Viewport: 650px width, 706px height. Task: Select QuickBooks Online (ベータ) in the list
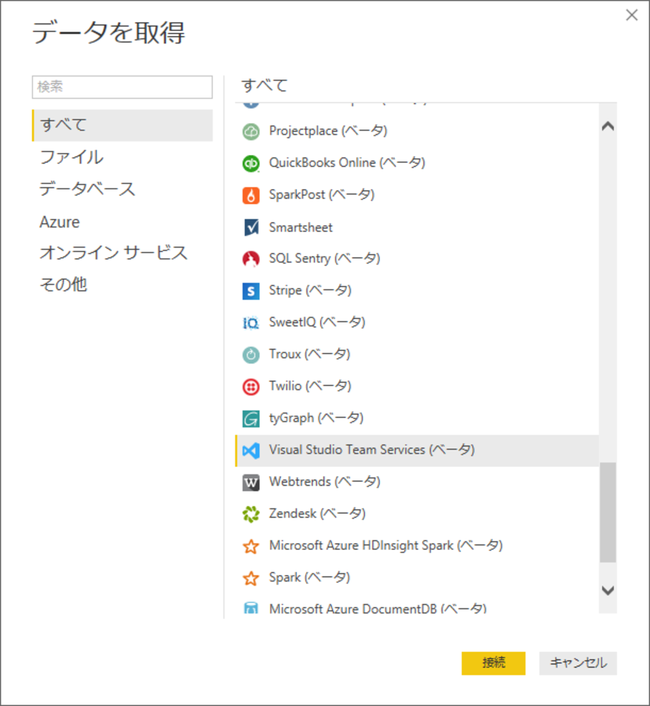tap(417, 163)
